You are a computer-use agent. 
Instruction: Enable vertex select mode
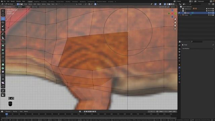(x=18, y=4)
